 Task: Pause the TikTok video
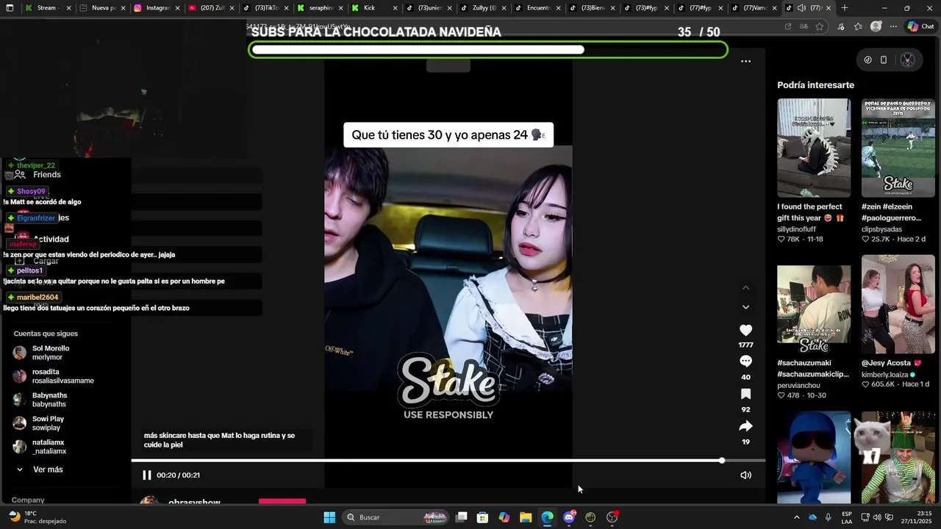(x=146, y=475)
